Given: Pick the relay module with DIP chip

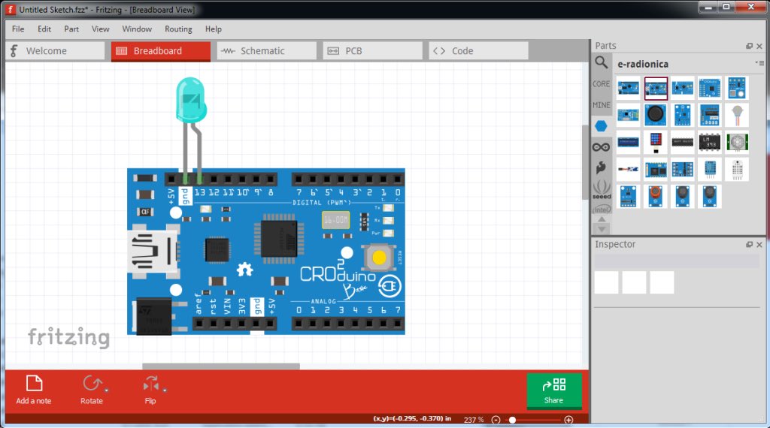Looking at the screenshot, I should tap(710, 115).
